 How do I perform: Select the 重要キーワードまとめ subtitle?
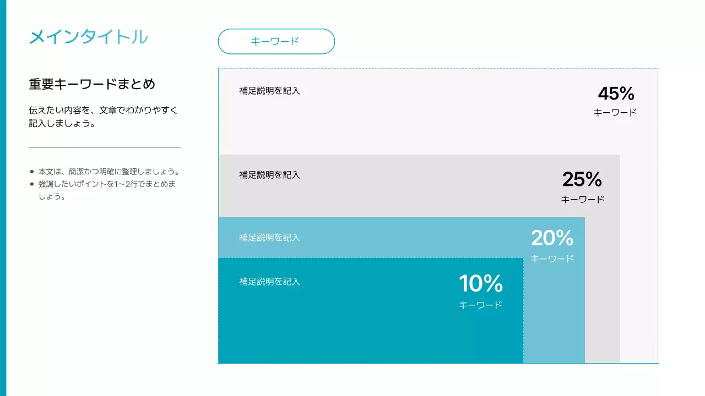(92, 84)
